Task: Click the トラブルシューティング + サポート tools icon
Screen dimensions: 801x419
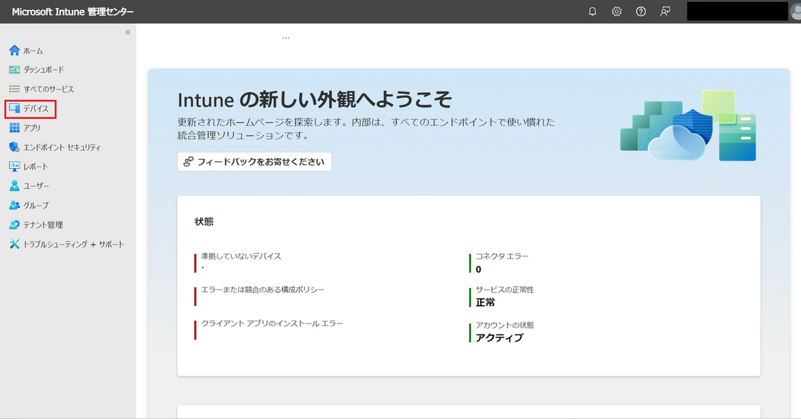Action: [15, 244]
